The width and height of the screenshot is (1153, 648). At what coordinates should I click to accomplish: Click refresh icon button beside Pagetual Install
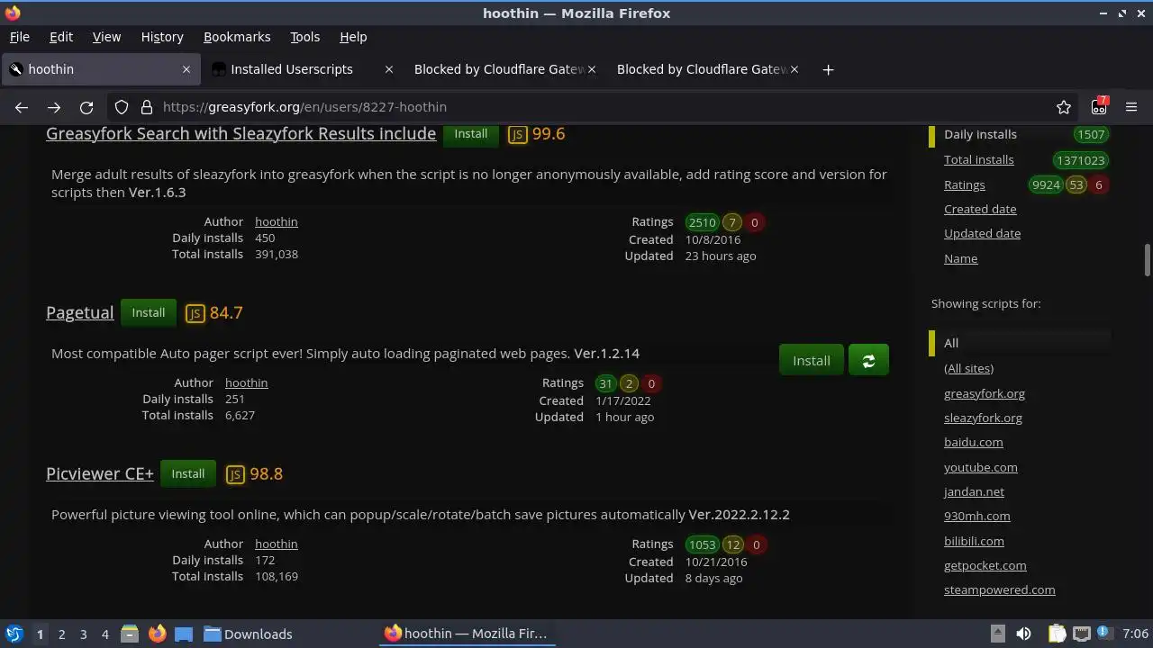pos(868,360)
